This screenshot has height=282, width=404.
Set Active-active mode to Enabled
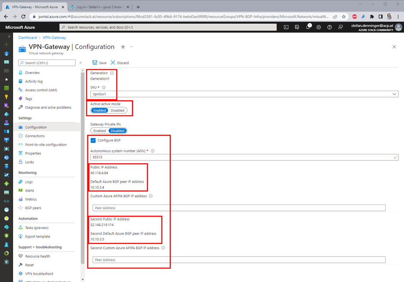point(100,110)
